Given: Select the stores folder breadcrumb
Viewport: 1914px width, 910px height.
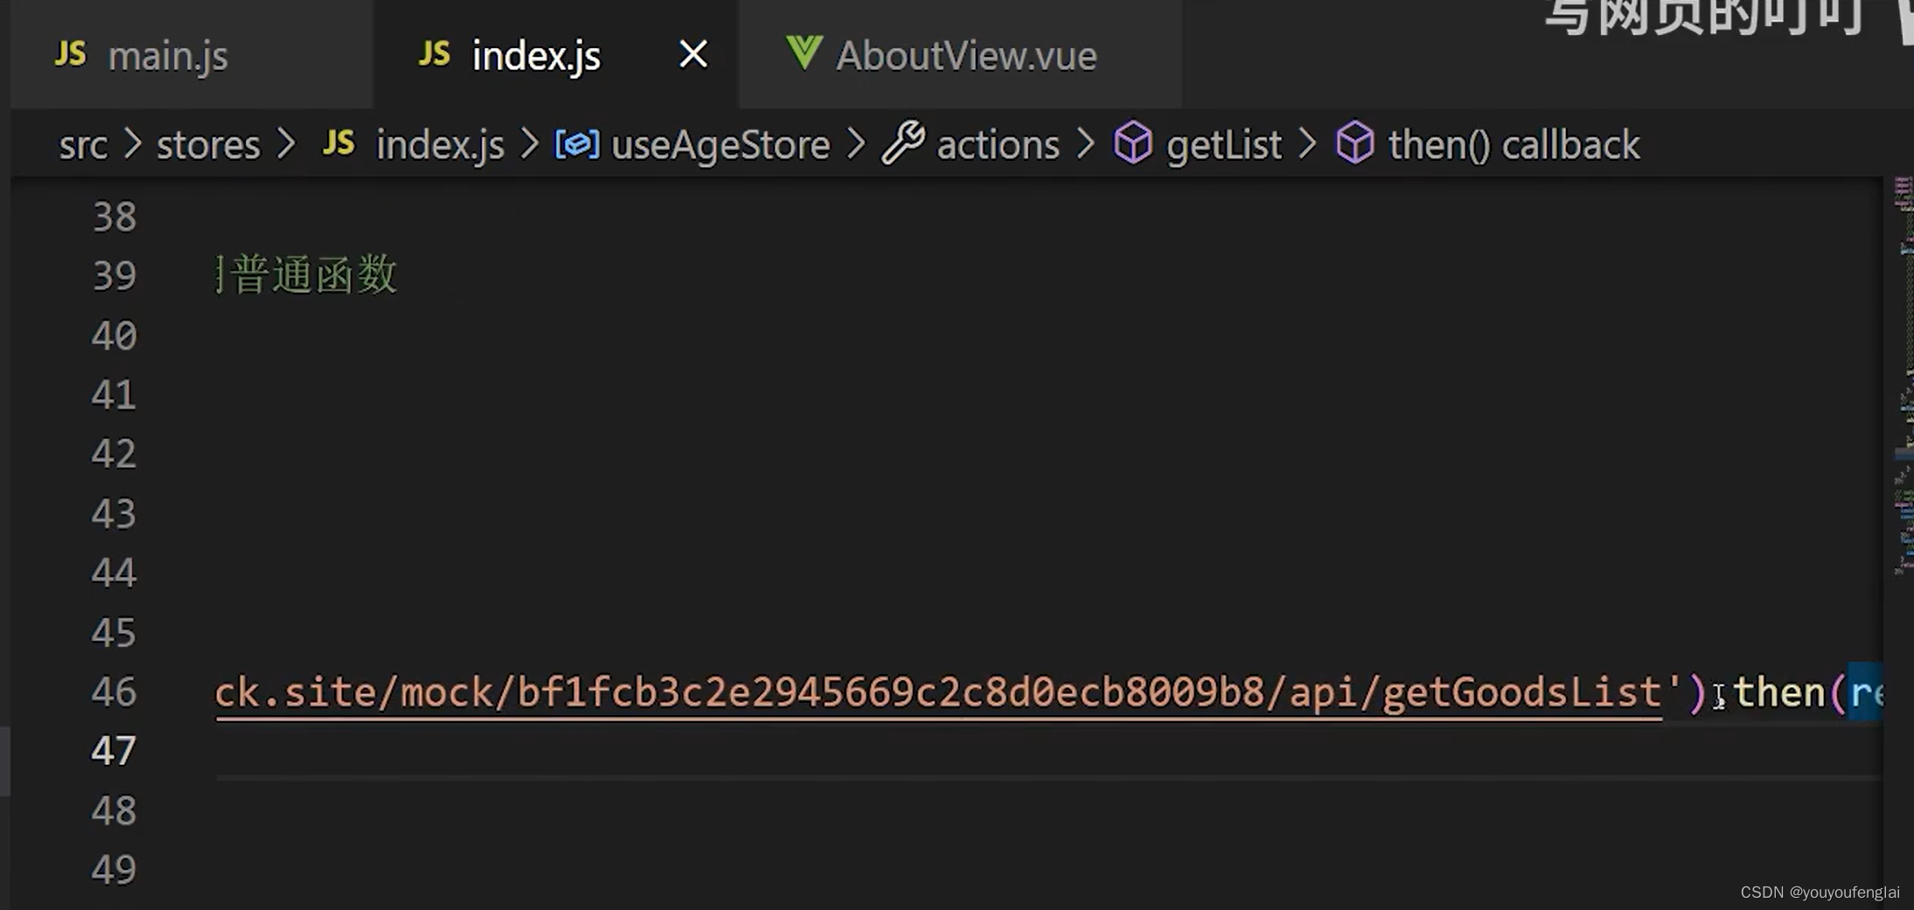Looking at the screenshot, I should (x=208, y=144).
